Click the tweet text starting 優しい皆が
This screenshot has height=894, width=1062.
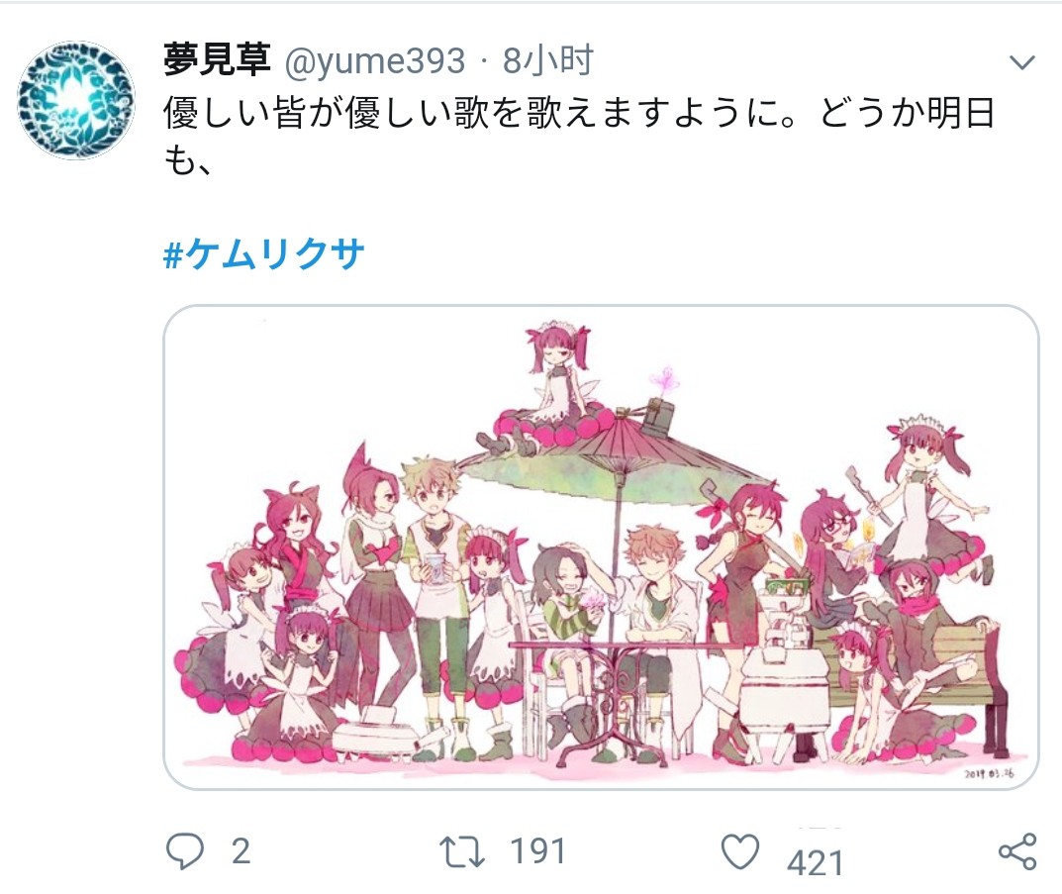[579, 113]
